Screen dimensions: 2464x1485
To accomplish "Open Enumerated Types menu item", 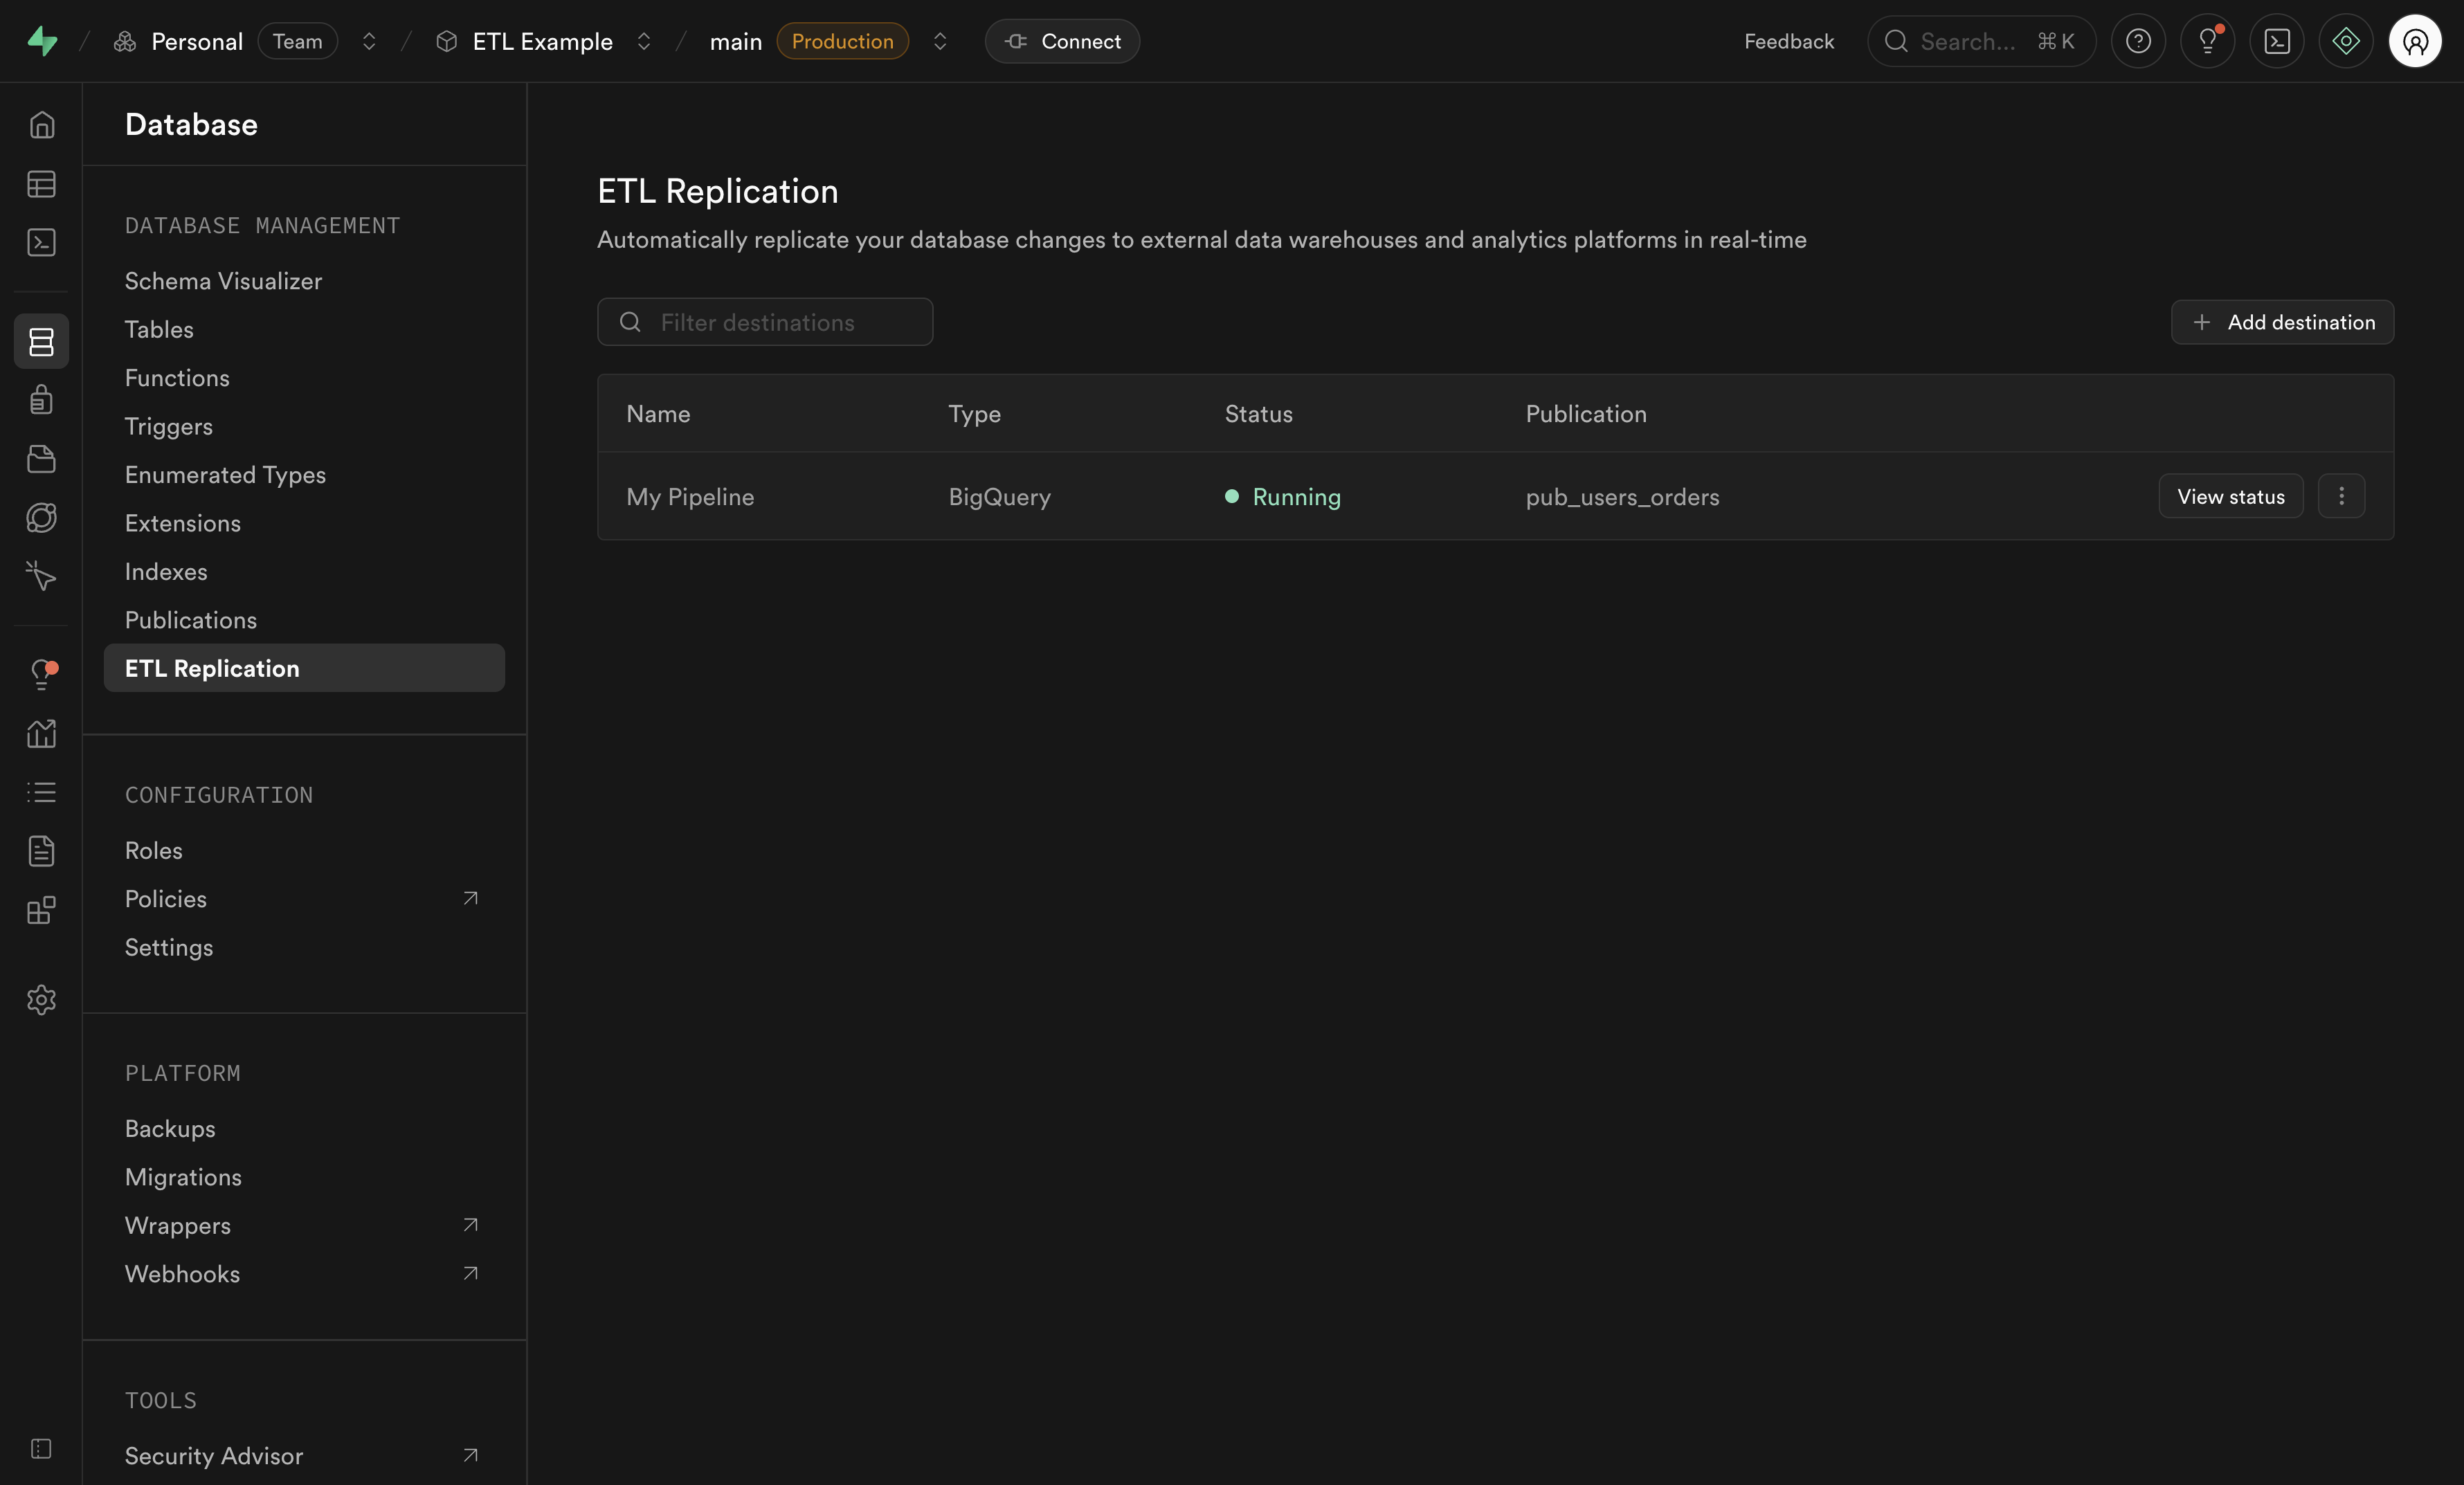I will pyautogui.click(x=304, y=475).
